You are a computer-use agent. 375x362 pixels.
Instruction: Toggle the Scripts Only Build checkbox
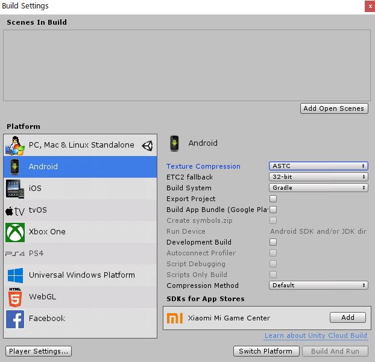tap(273, 275)
